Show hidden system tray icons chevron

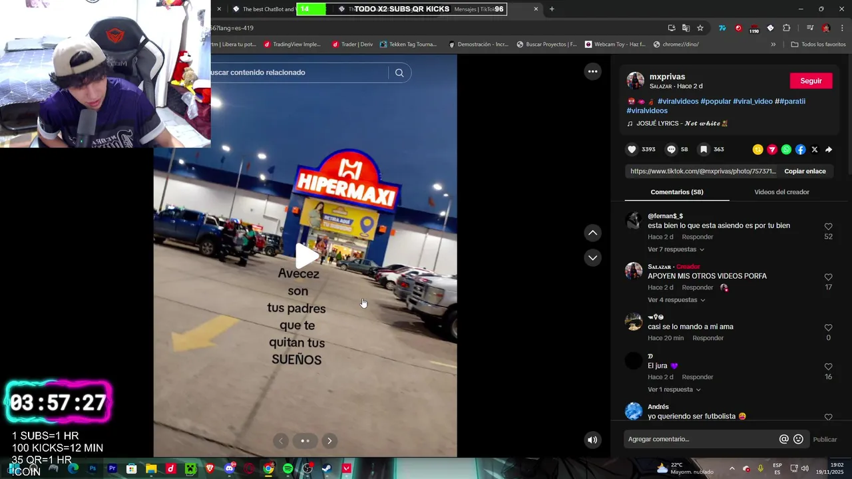tap(732, 468)
